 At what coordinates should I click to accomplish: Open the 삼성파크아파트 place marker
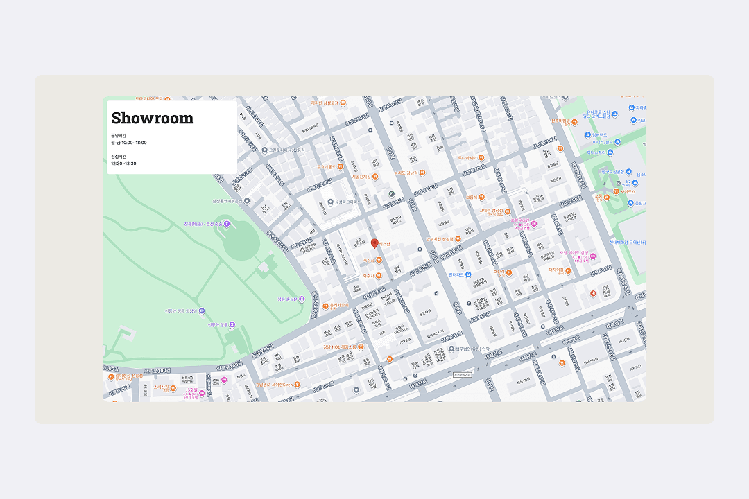(x=331, y=202)
